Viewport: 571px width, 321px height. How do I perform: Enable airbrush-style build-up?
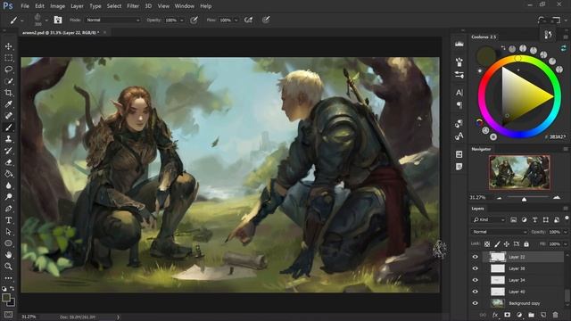pyautogui.click(x=248, y=20)
